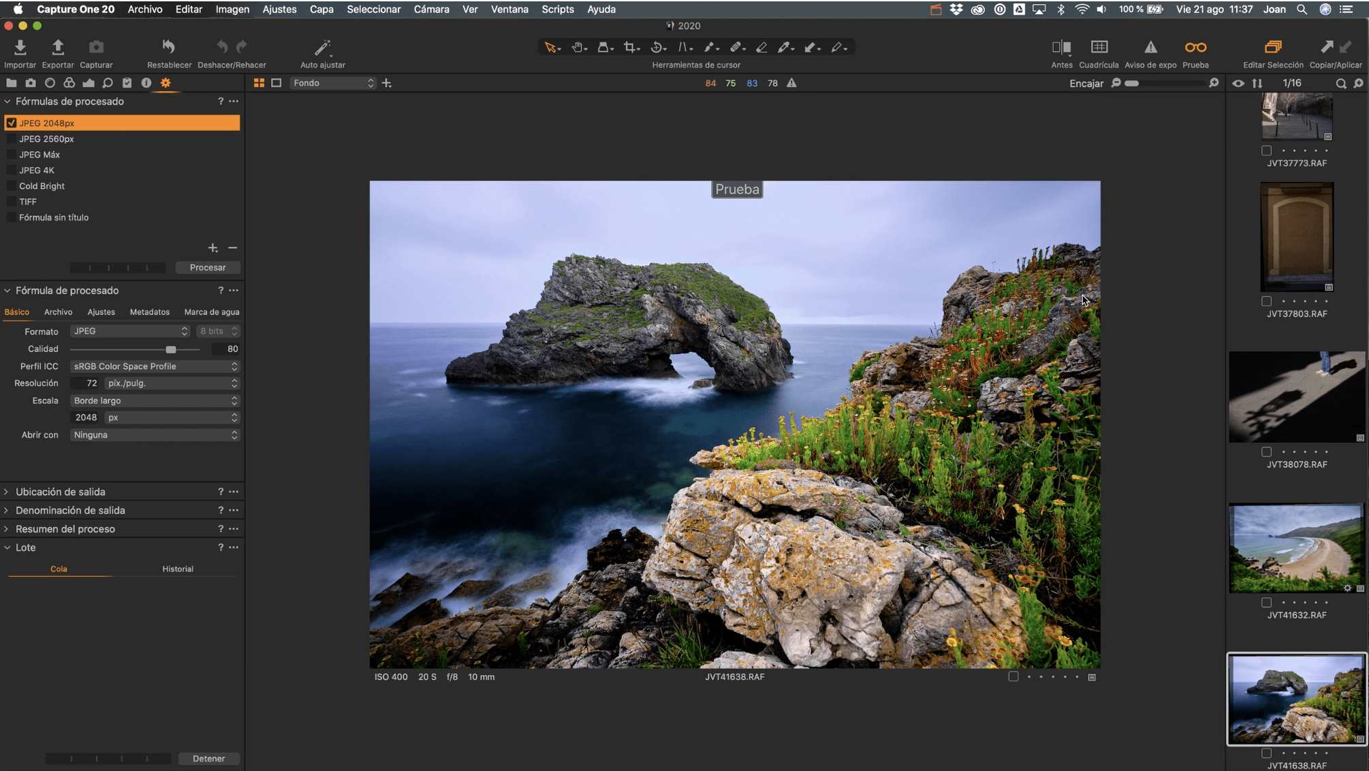Click the Prueba glasses icon
The image size is (1369, 771).
1195,47
